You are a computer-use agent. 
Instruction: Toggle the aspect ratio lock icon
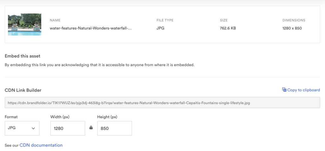point(91,128)
